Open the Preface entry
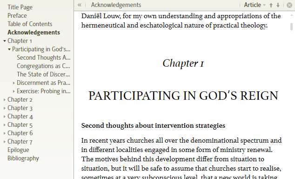Viewport: 295px width, 179px height. [x=17, y=16]
